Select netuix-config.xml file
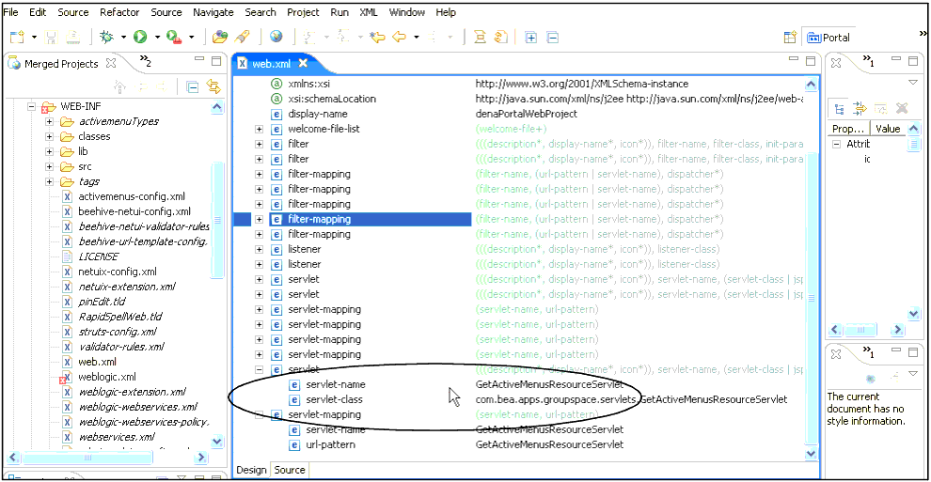Viewport: 931px width, 482px height. (118, 272)
